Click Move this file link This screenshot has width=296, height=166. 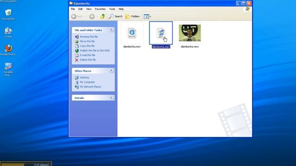point(87,41)
